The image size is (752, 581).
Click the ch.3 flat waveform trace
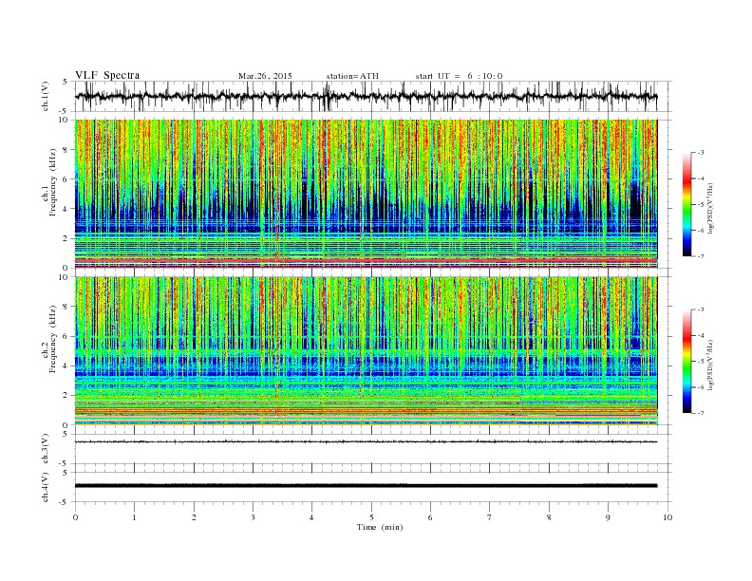coord(366,441)
